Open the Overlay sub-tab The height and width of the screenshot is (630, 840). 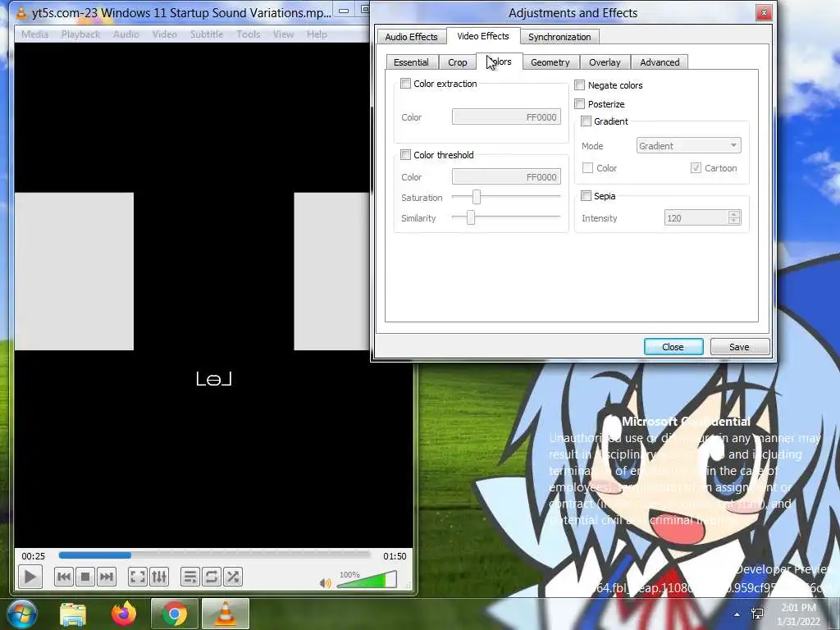click(605, 62)
